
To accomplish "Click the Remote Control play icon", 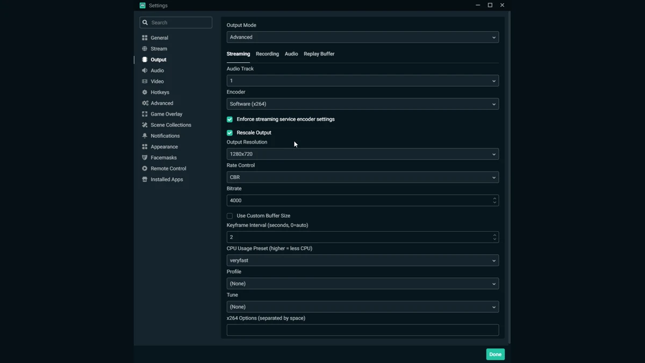I will [145, 168].
